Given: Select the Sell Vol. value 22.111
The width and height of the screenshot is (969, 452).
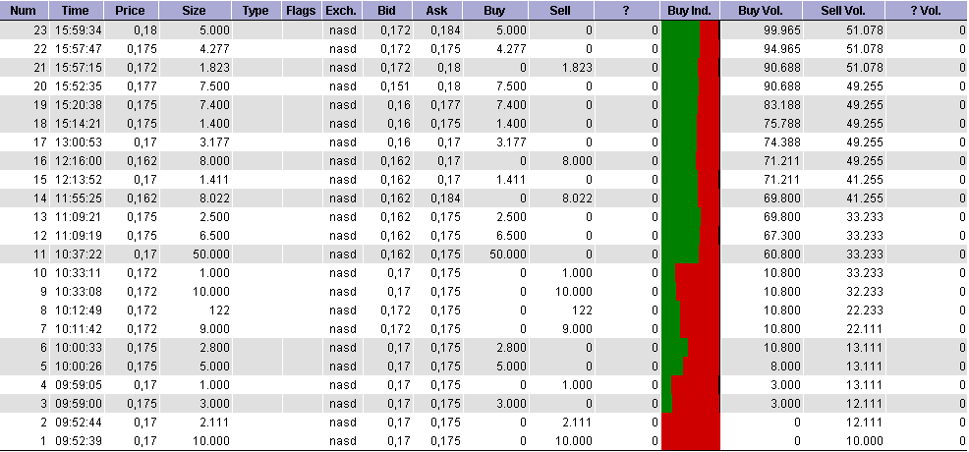Looking at the screenshot, I should (x=865, y=328).
